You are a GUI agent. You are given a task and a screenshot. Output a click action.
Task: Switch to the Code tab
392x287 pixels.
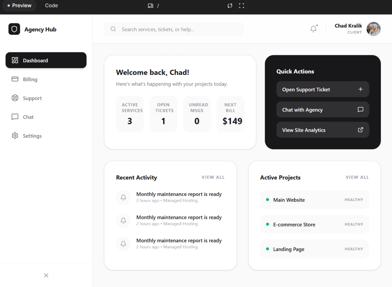coord(51,5)
